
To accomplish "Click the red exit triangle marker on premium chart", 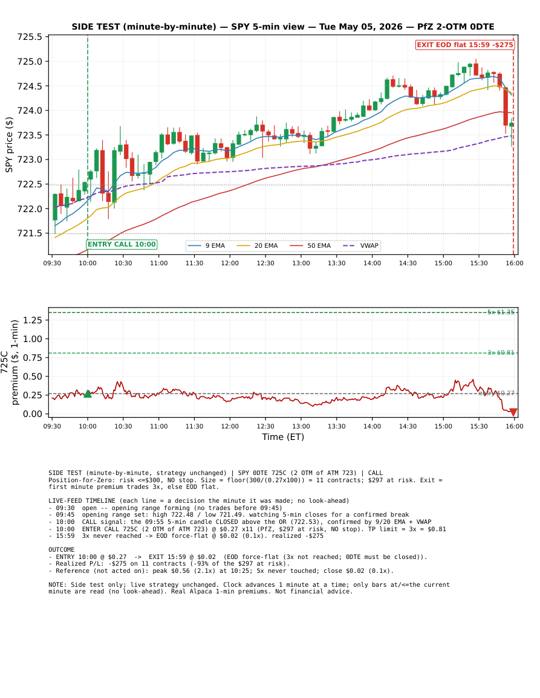I will pos(513,412).
